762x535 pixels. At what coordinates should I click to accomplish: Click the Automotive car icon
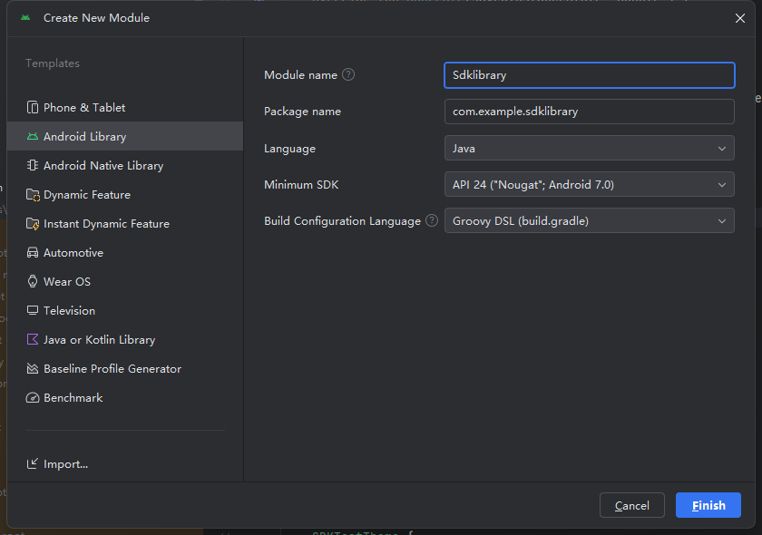(x=33, y=253)
